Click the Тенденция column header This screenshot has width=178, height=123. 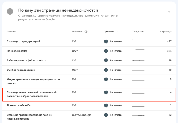coord(138,32)
